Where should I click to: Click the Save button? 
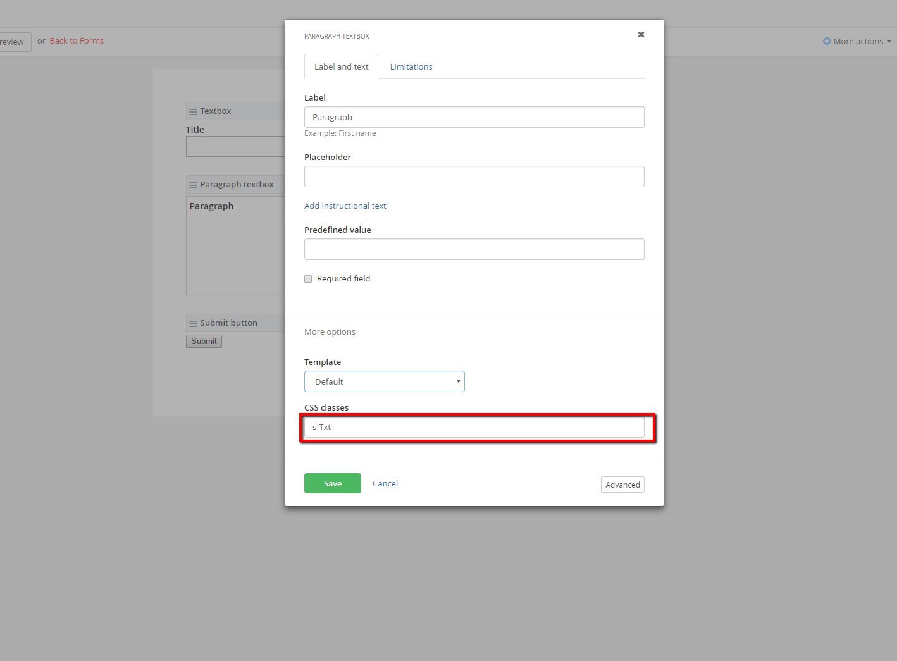[x=332, y=483]
